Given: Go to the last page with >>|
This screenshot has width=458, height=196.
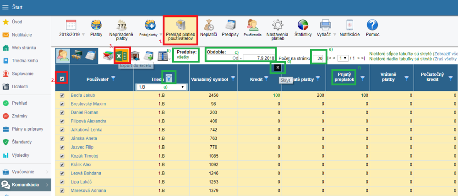Looking at the screenshot, I should [x=361, y=58].
